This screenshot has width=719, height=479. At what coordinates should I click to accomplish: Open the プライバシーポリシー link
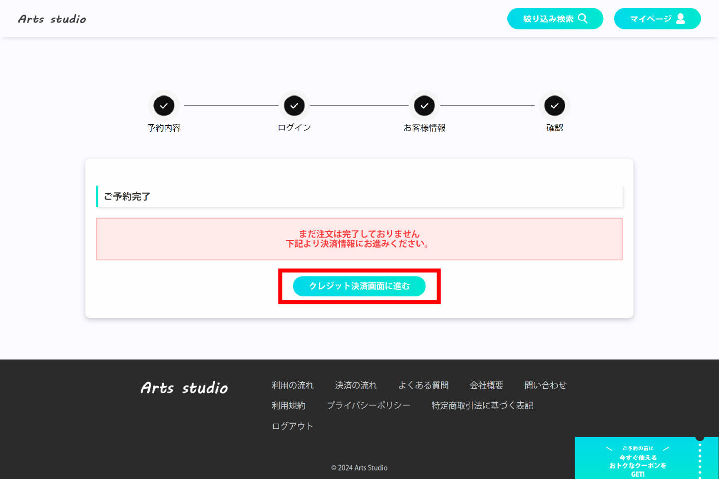(368, 406)
